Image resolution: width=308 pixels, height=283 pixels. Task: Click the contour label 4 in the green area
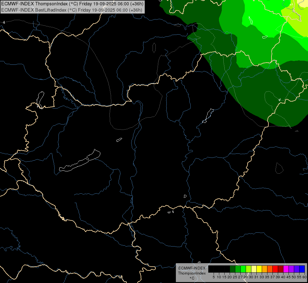pos(279,100)
